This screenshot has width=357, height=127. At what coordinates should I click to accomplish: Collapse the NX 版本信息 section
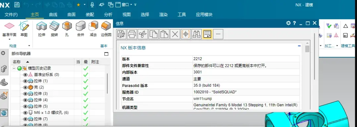pyautogui.click(x=299, y=46)
